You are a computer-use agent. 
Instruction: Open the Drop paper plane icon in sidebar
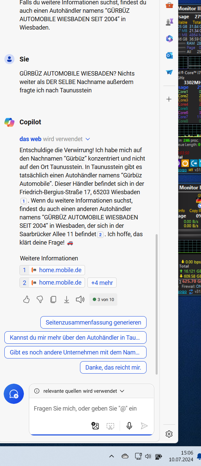[x=169, y=72]
